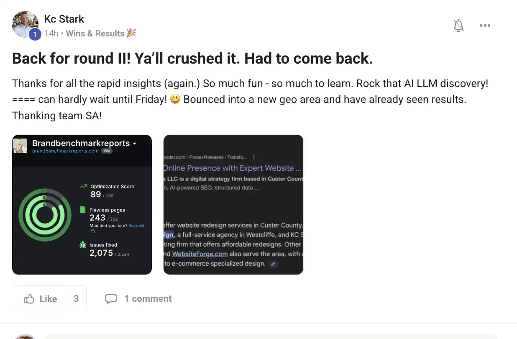517x339 pixels.
Task: Click the comment speech bubble icon
Action: 111,299
